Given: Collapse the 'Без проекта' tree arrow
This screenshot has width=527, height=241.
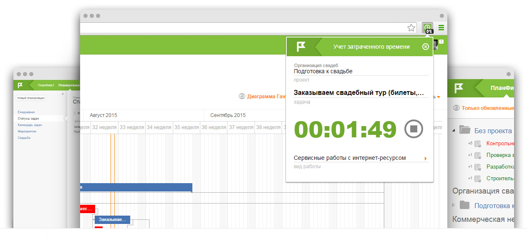Looking at the screenshot, I should 454,130.
